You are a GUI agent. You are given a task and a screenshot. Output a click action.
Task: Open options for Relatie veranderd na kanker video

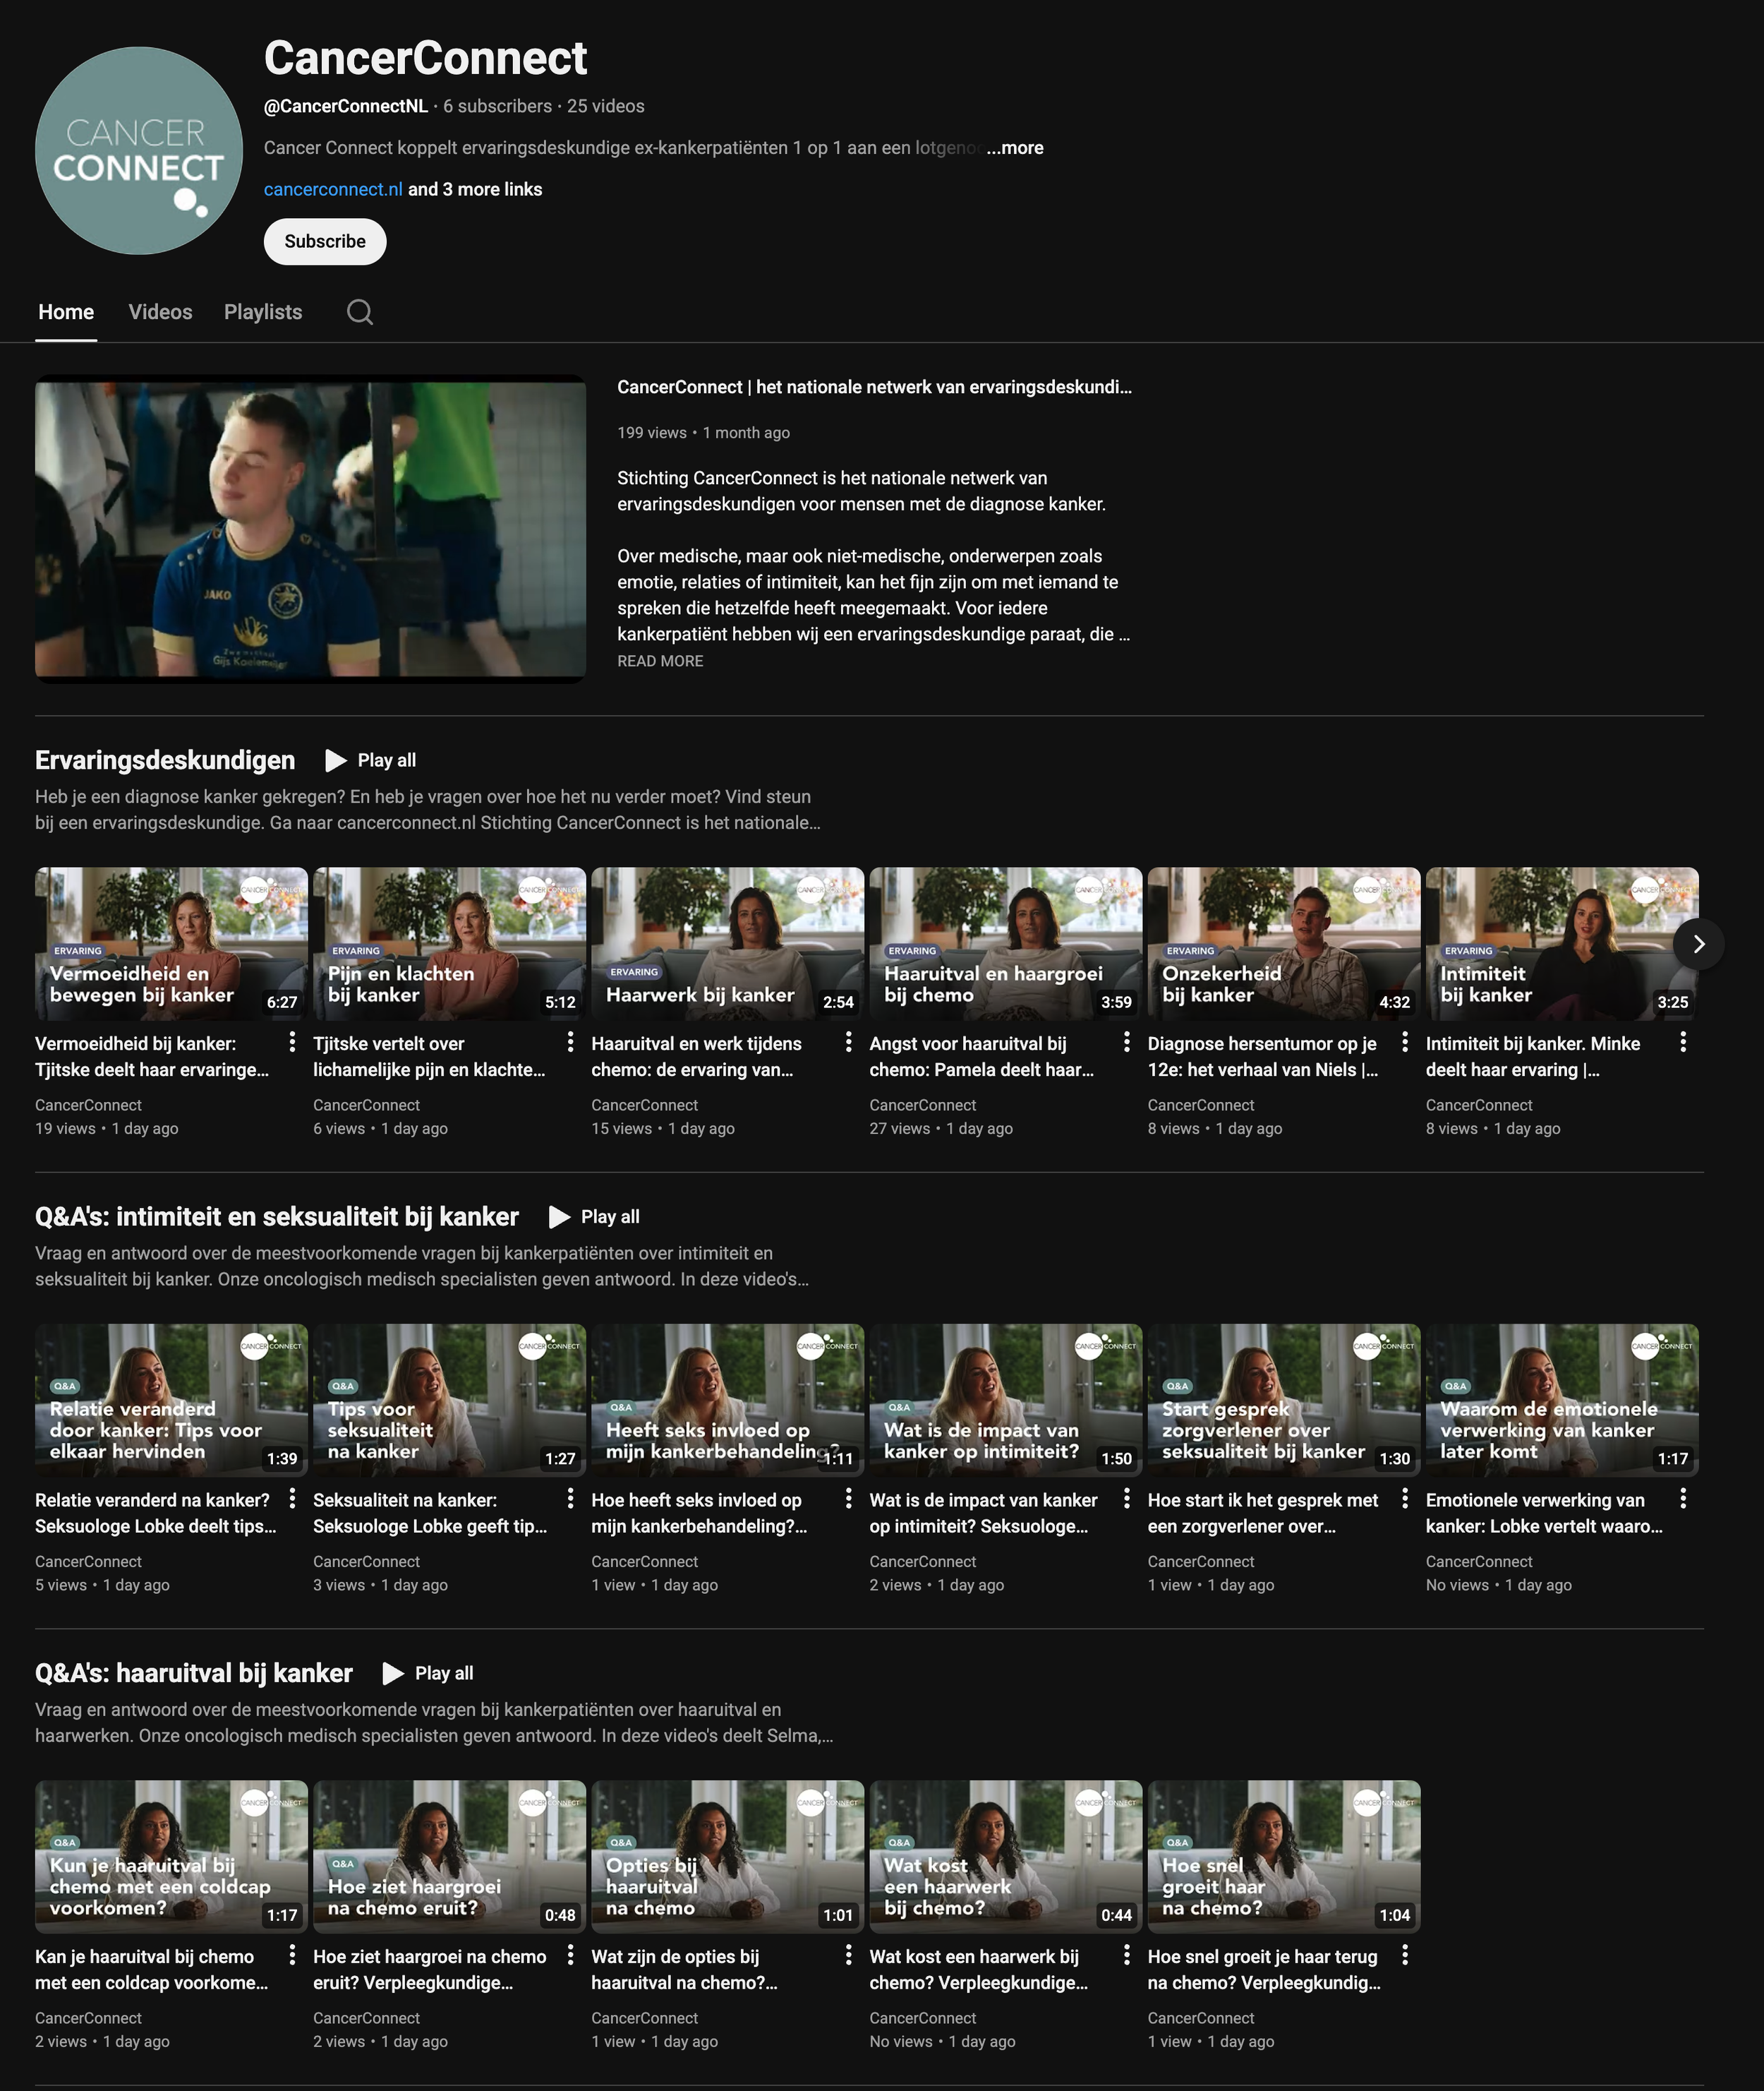292,1498
